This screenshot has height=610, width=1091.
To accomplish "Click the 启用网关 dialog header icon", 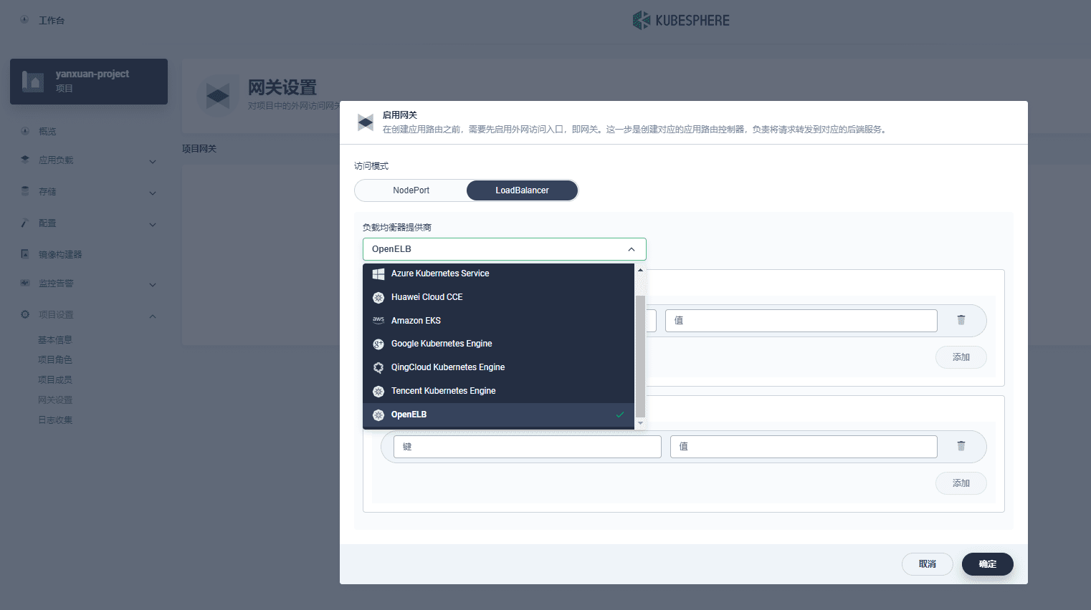I will 366,122.
